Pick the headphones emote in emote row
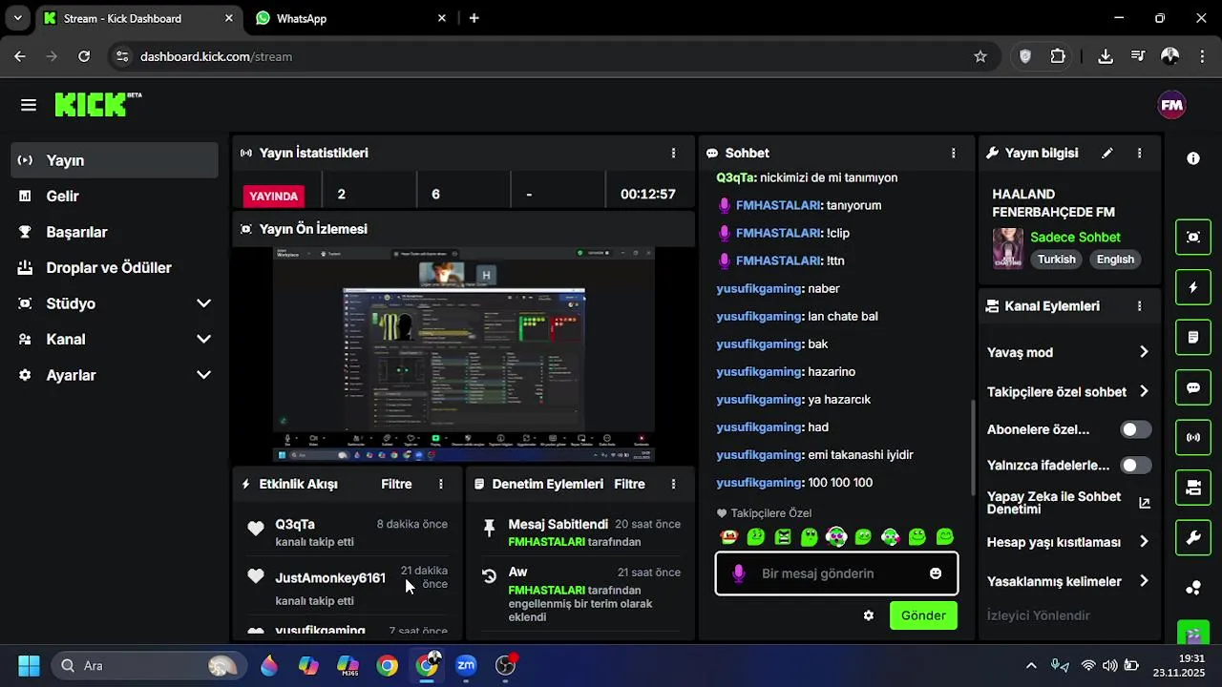The image size is (1222, 687). [836, 537]
